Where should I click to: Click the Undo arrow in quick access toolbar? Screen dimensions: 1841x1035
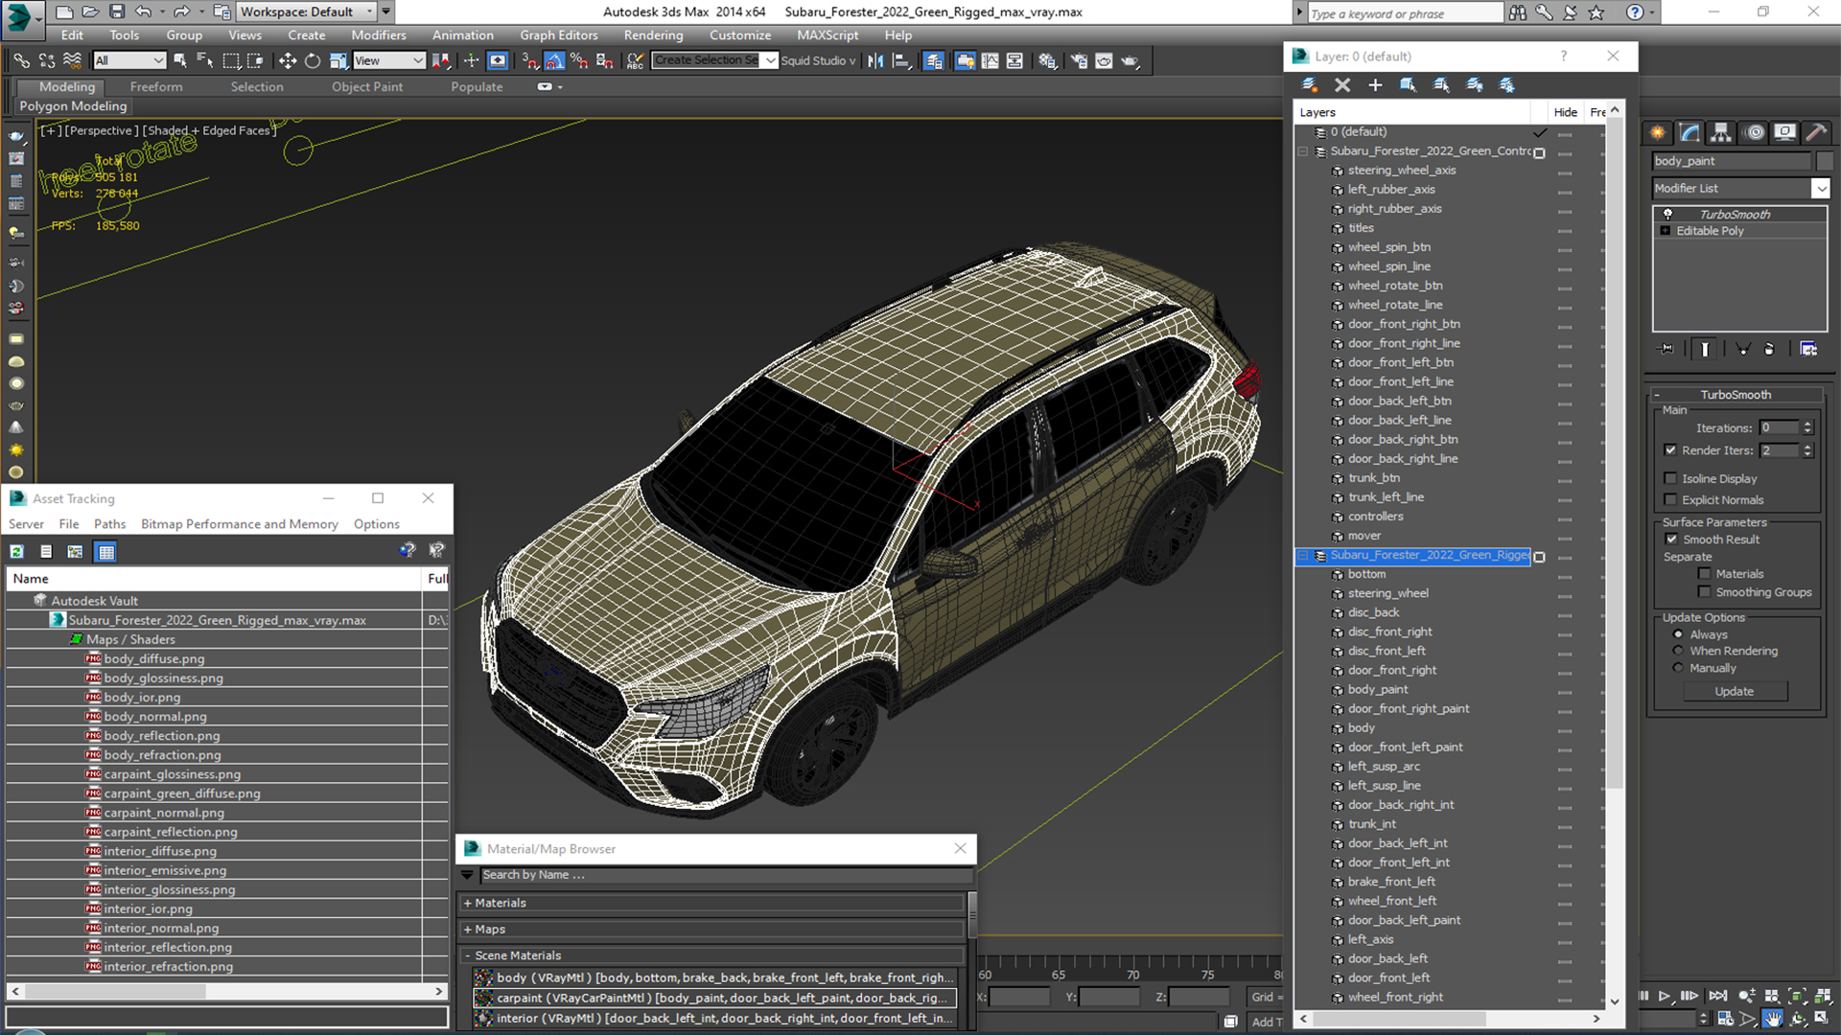[143, 11]
